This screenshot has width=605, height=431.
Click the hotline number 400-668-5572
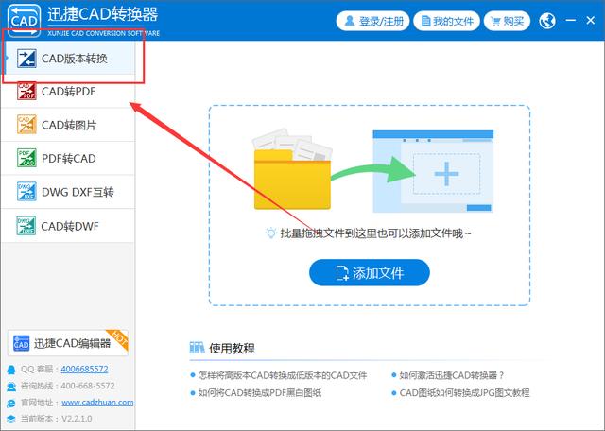pos(88,386)
